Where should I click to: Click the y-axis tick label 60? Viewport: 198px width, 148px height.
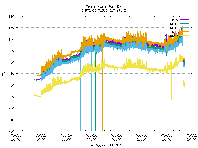pyautogui.click(x=12, y=62)
